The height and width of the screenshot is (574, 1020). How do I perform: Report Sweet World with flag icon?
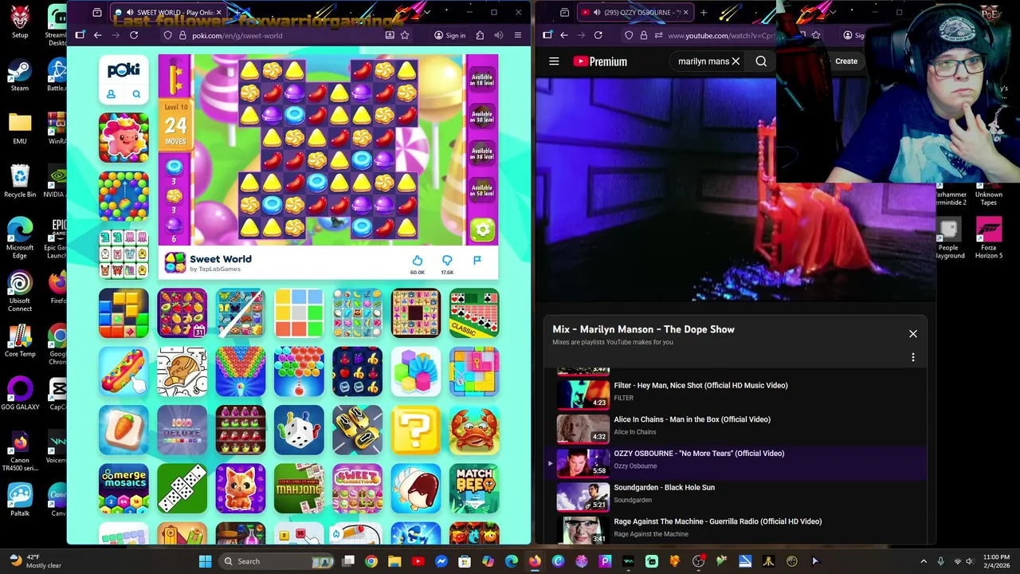477,260
